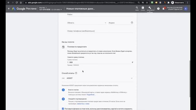Click the zoom magnifier icon in address bar
Image resolution: width=196 pixels, height=110 pixels.
139,2
